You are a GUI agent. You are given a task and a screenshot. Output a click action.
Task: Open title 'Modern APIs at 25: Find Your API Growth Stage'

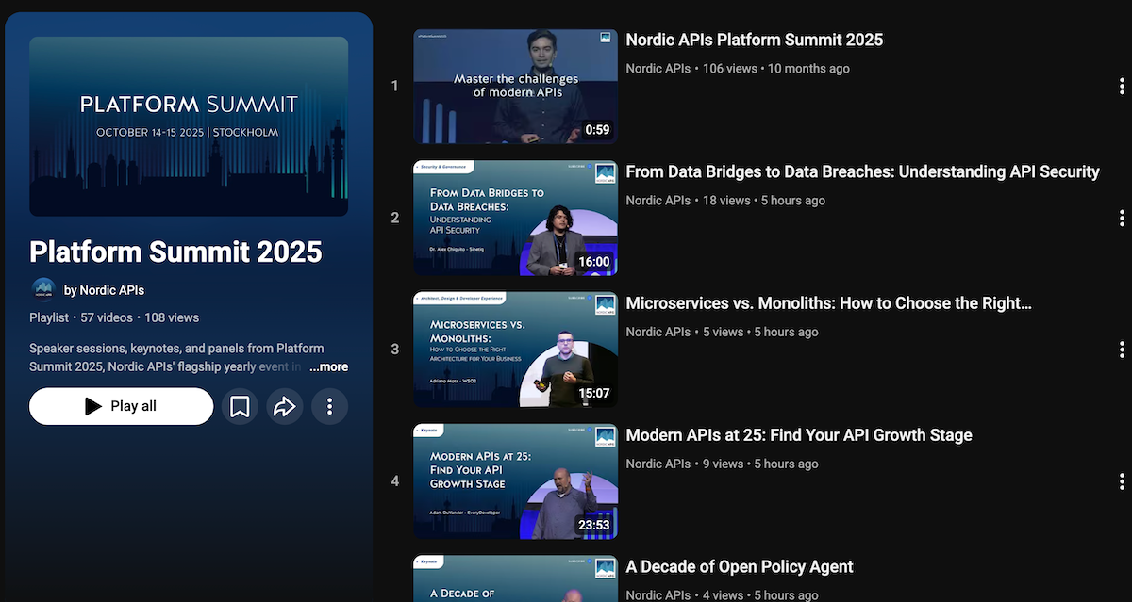[x=798, y=435]
